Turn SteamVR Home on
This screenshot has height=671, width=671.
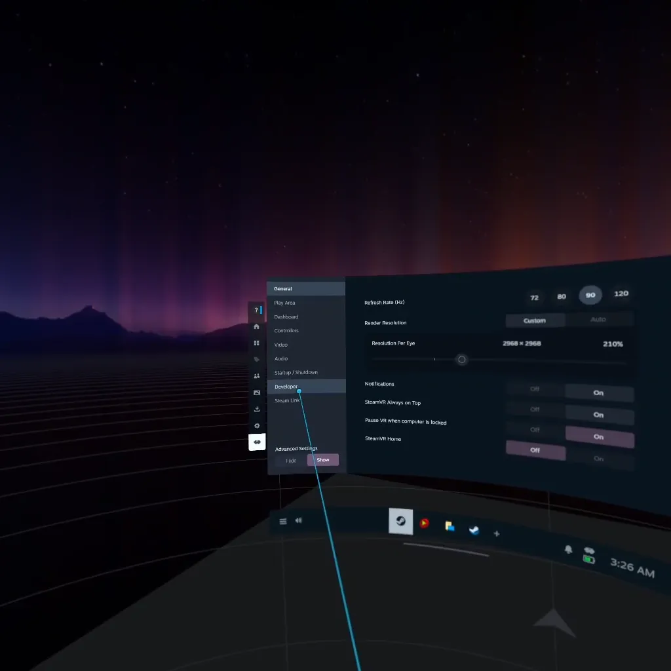click(599, 459)
